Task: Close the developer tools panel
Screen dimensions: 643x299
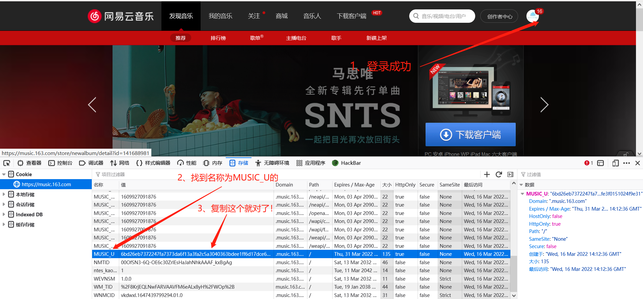Action: [638, 163]
